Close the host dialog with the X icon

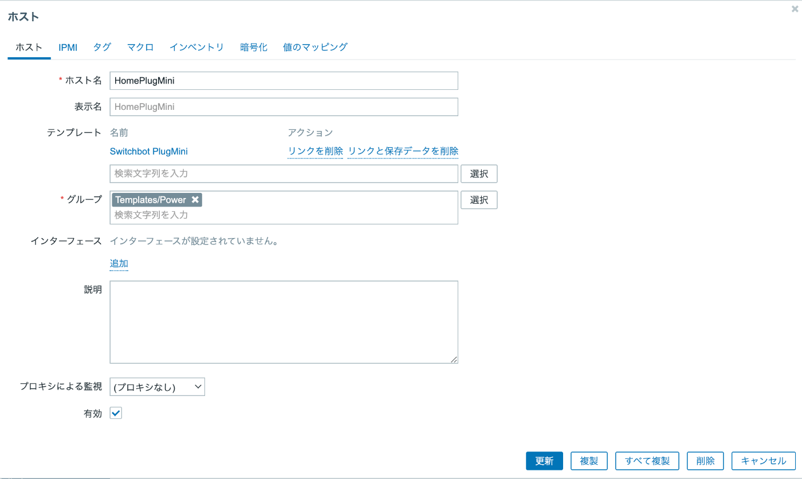pyautogui.click(x=795, y=9)
